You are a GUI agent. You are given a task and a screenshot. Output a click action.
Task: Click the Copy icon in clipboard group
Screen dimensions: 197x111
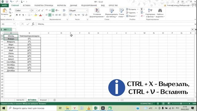click(x=10, y=13)
